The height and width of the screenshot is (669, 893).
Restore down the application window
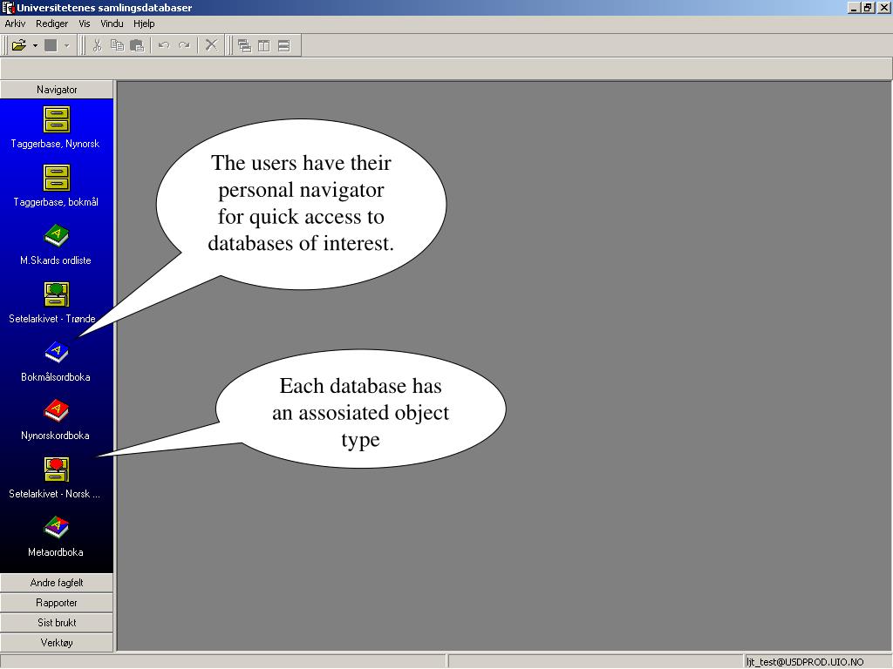pos(868,7)
